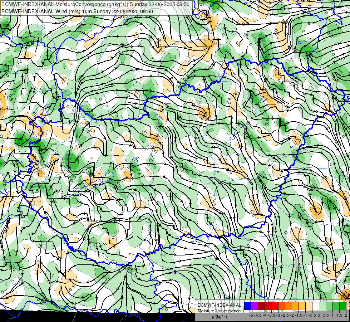Click the legend unit label g/(kg*s)
350x322 pixels.
(220, 317)
